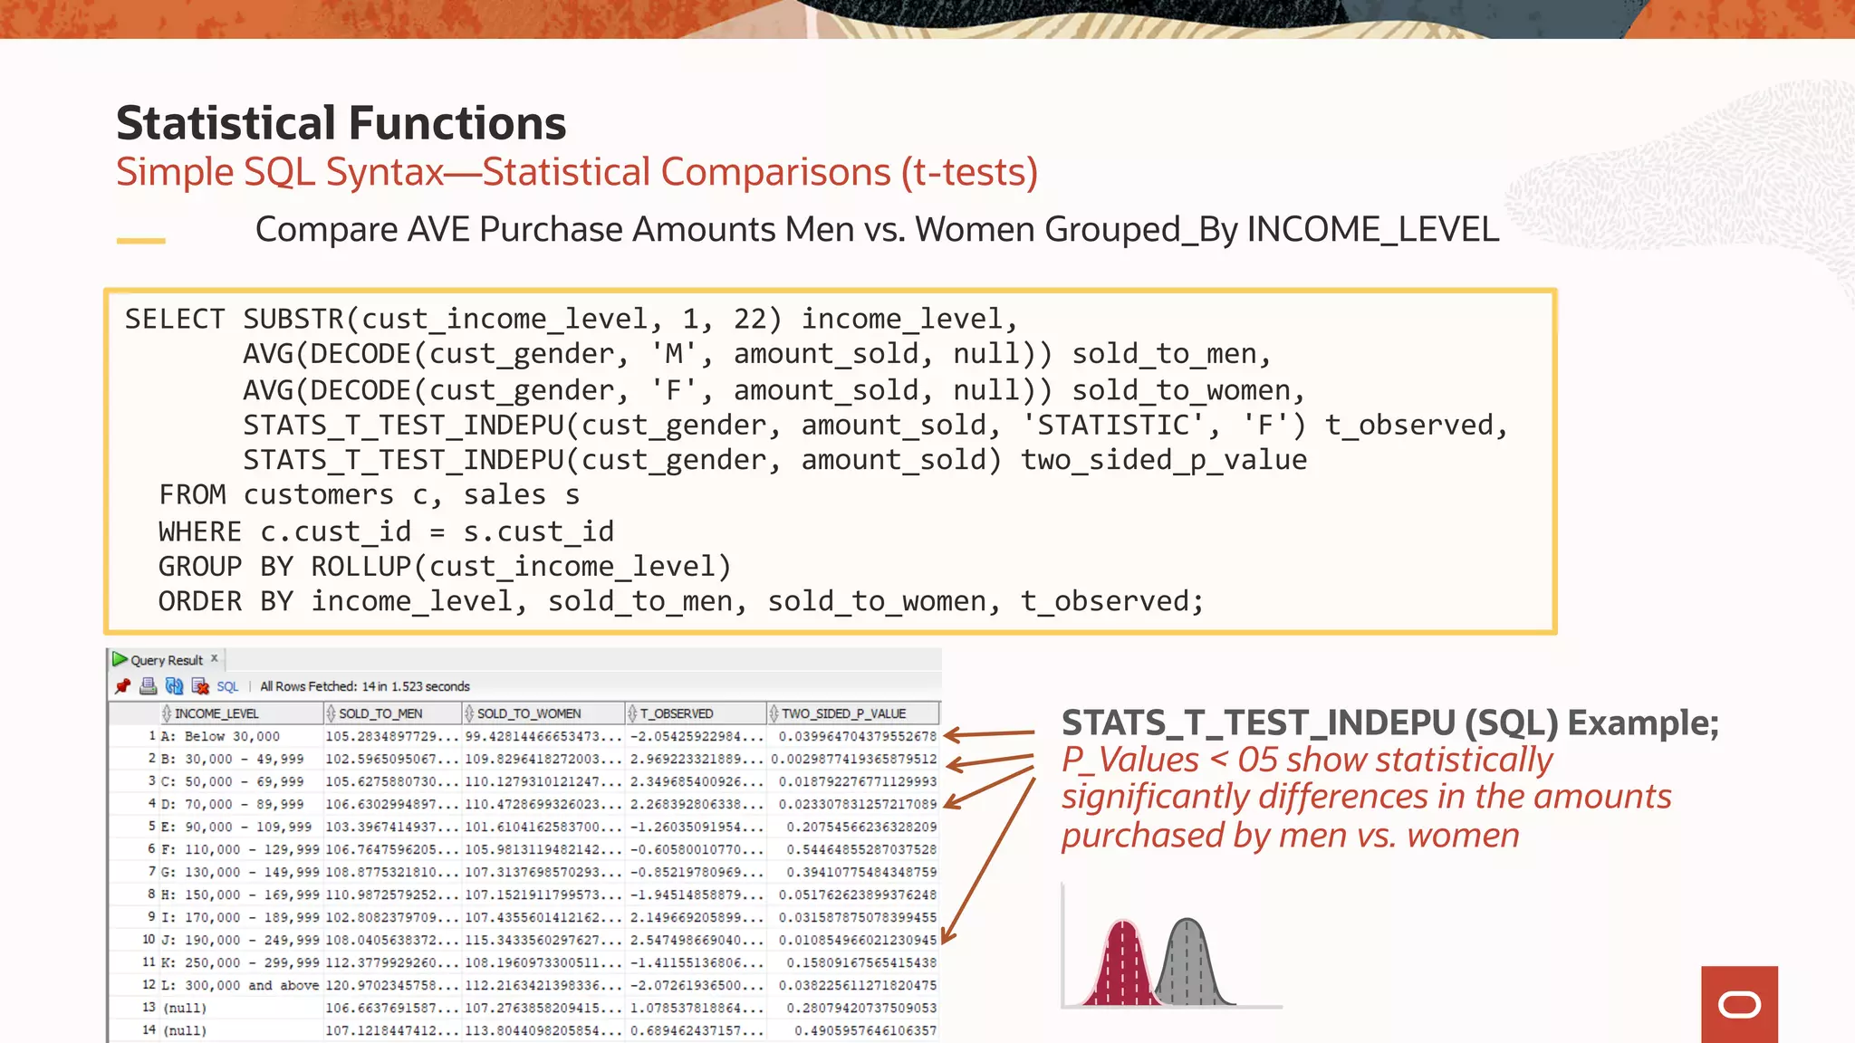Select the cell 'I: 170,000 - 189,999'
Screen dimensions: 1855x1043
point(241,917)
